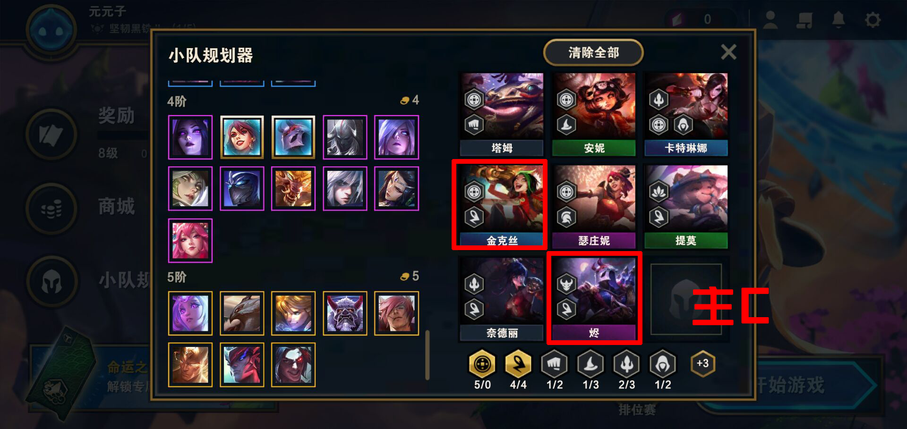
Task: Click the helmet 小队规划 sidebar icon
Action: 51,281
